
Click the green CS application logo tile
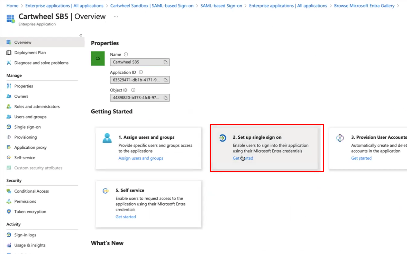98,58
